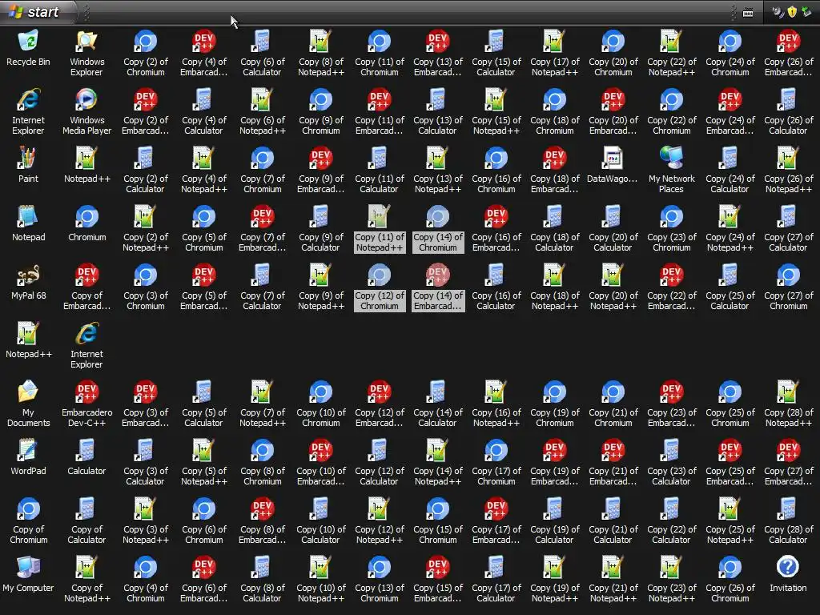Click the on-screen keyboard taskbar icon

[x=748, y=13]
